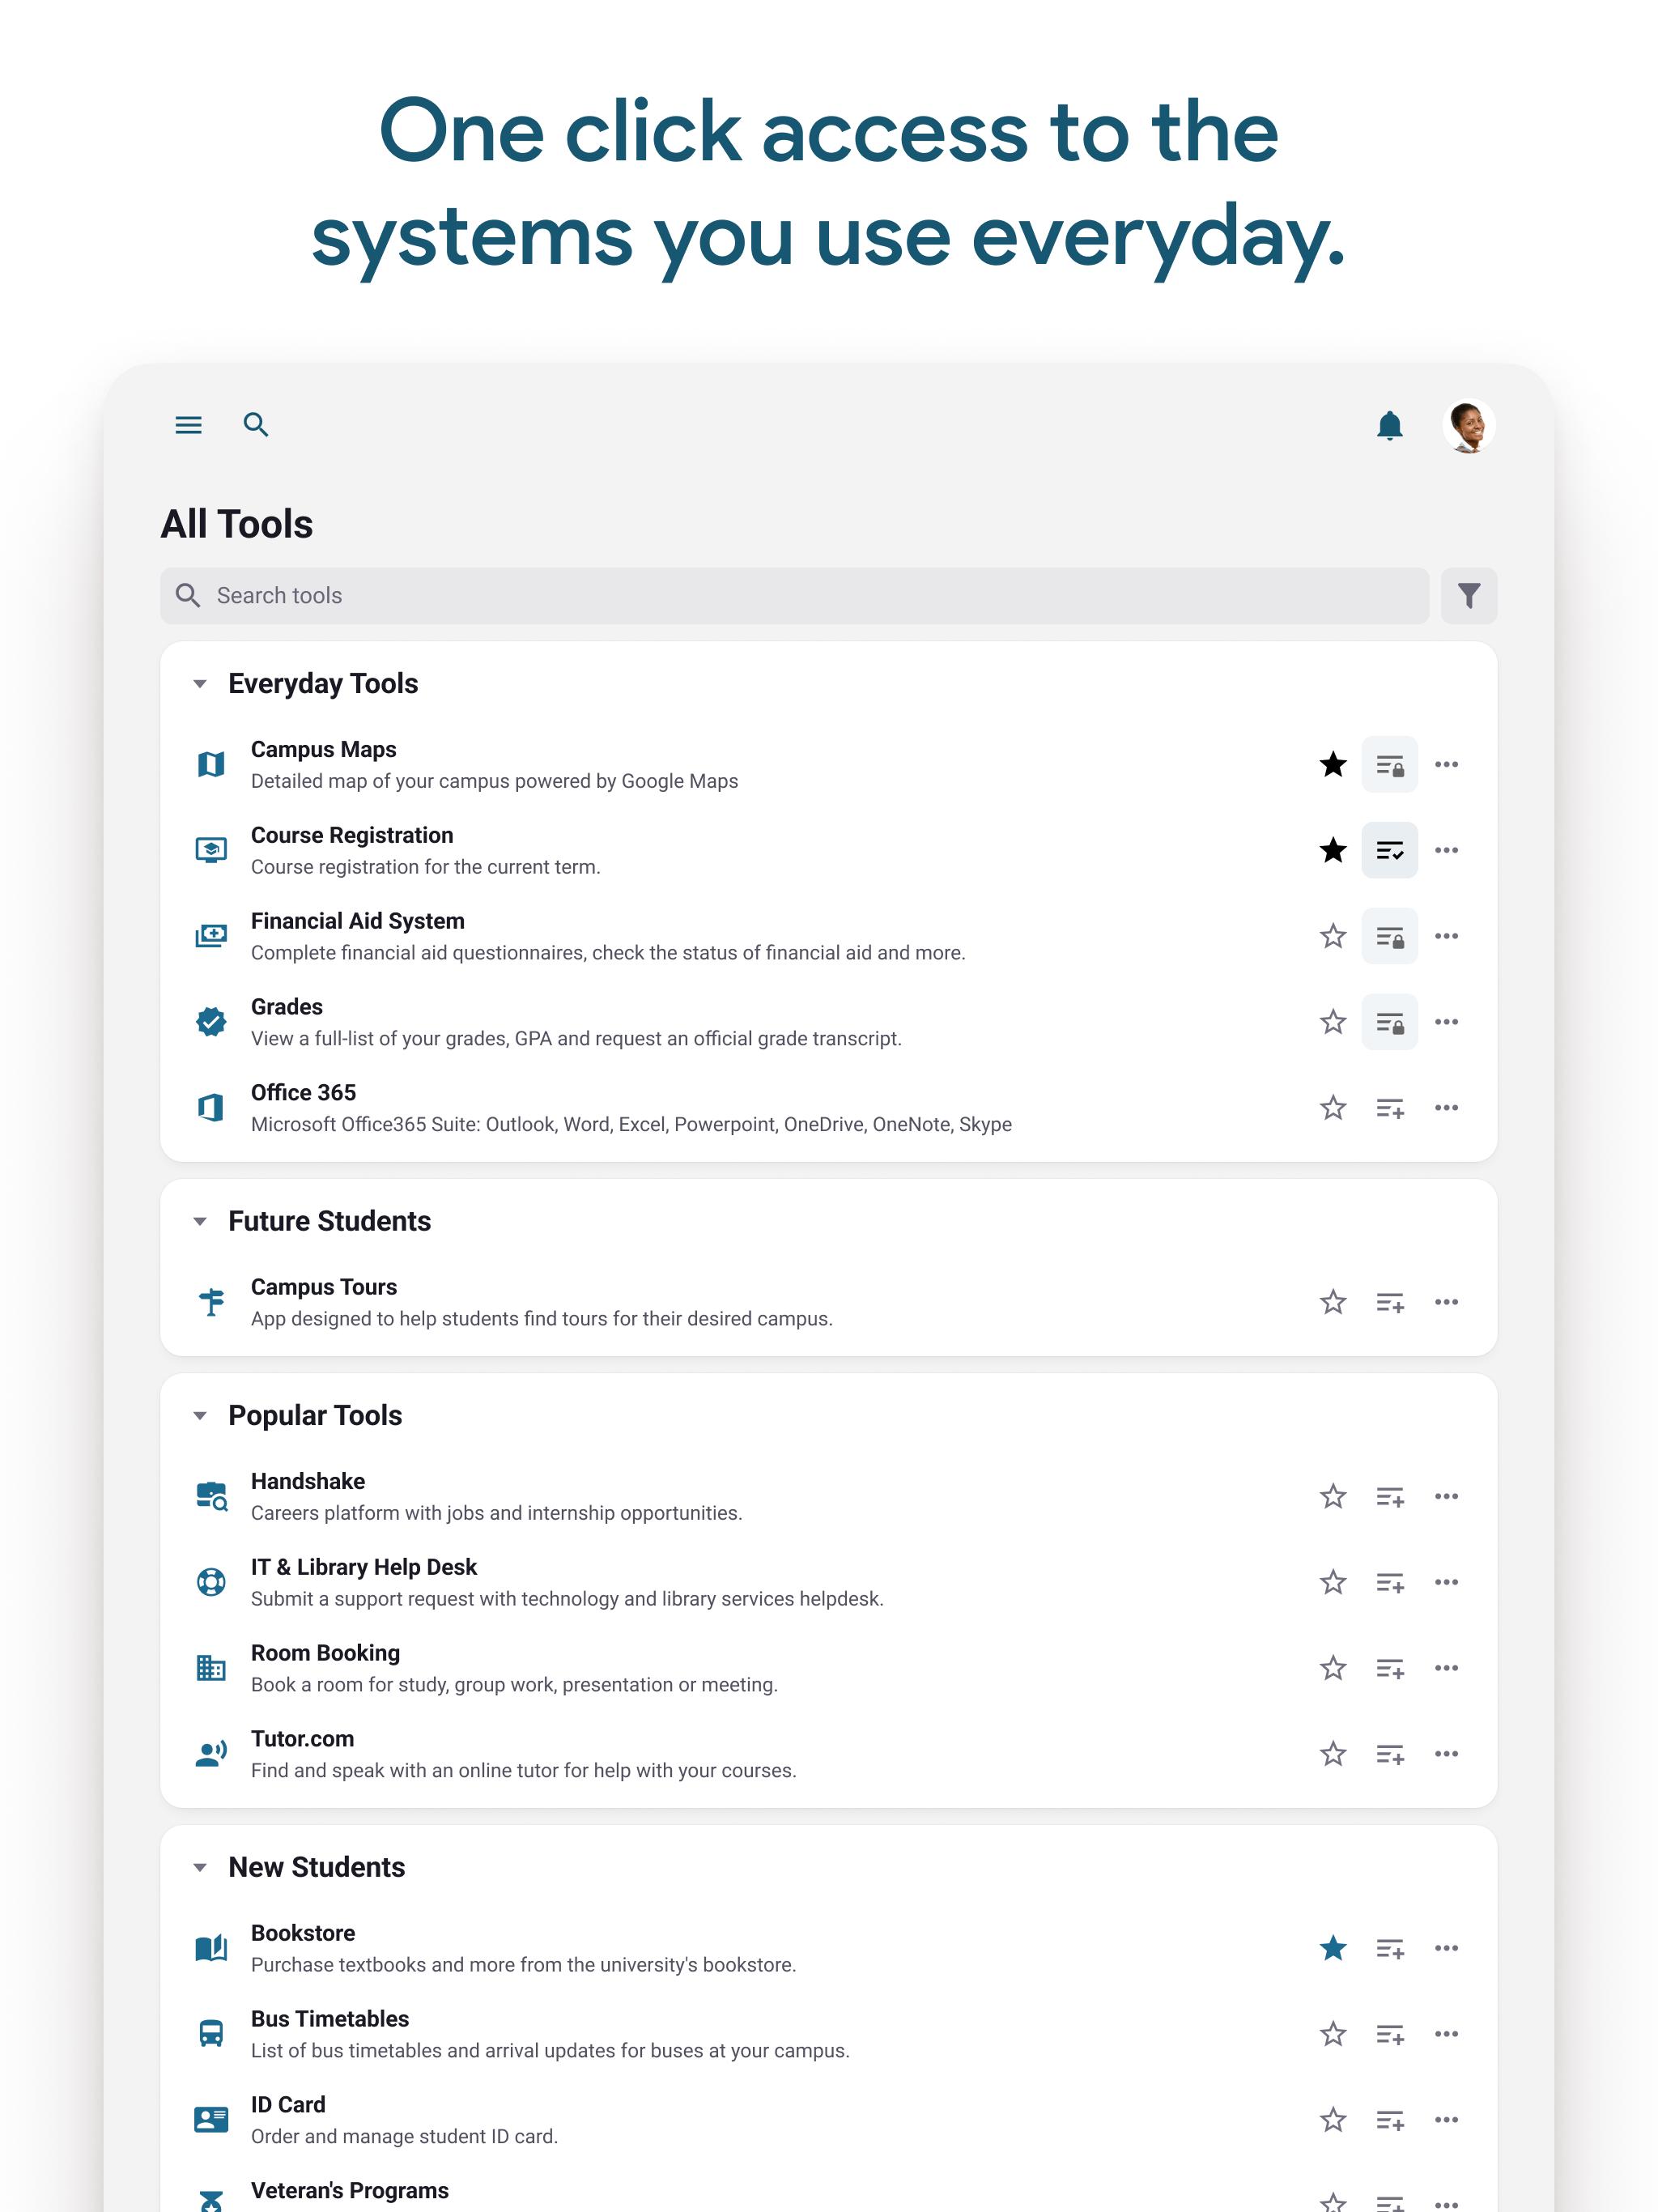
Task: Click the Bus Timetables bus icon
Action: click(x=211, y=2035)
